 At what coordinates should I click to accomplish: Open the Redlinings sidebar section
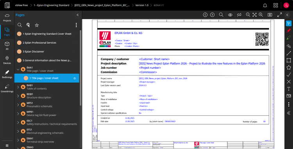click(x=7, y=74)
